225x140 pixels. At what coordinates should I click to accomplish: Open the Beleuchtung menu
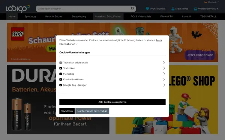click(x=79, y=16)
